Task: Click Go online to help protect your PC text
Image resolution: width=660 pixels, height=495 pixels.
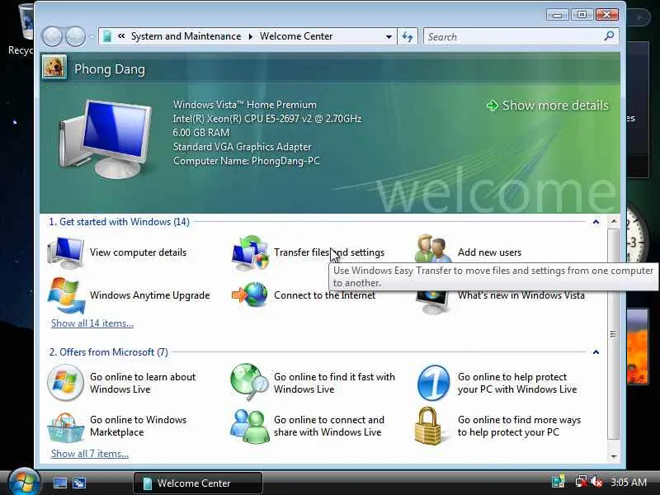Action: [x=517, y=383]
